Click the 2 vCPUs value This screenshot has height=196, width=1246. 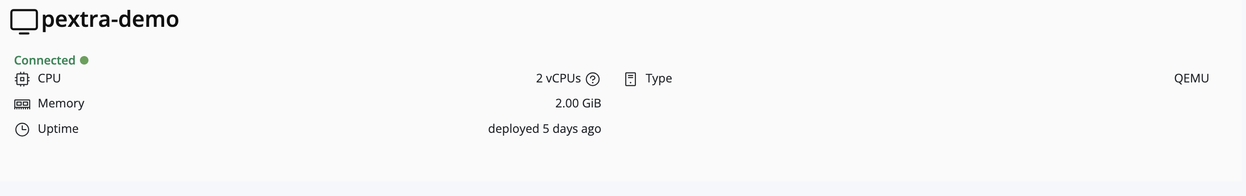tap(558, 79)
